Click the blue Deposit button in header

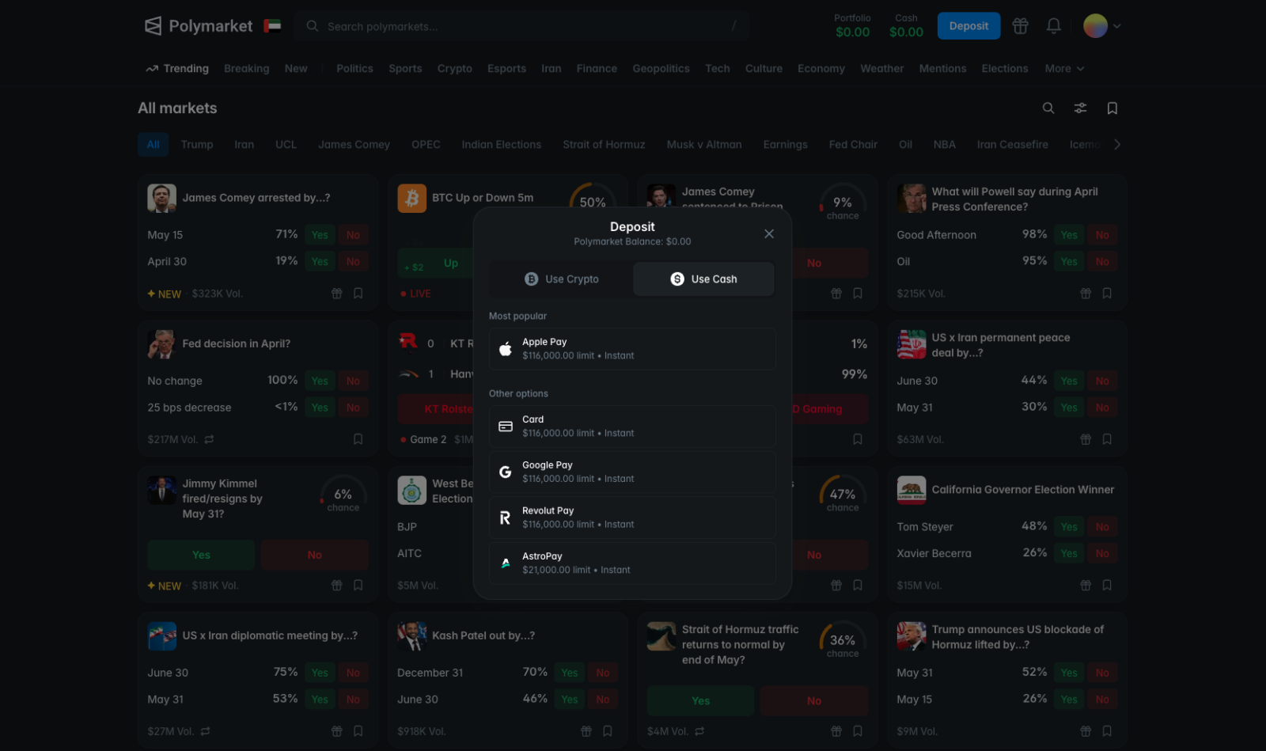point(968,26)
